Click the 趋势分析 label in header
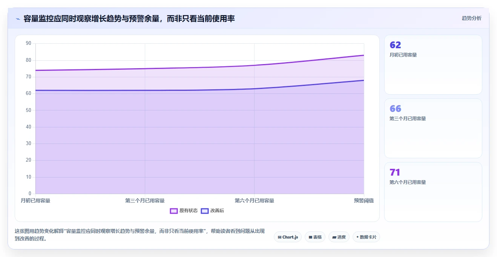The image size is (497, 257). tap(472, 18)
